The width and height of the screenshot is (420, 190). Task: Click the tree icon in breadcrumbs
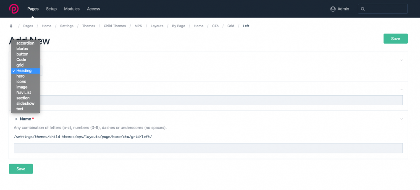[11, 26]
